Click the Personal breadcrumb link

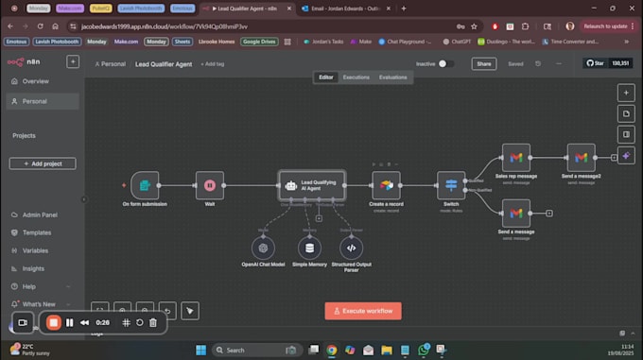point(110,64)
